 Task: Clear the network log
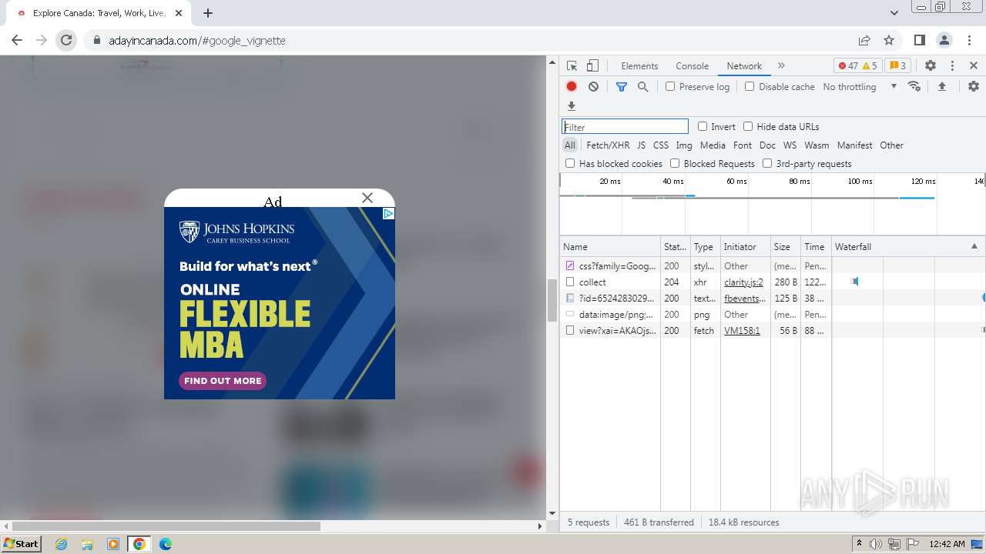(593, 86)
